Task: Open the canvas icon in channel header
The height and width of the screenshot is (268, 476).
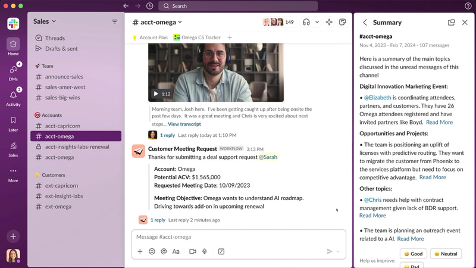Action: point(343,22)
